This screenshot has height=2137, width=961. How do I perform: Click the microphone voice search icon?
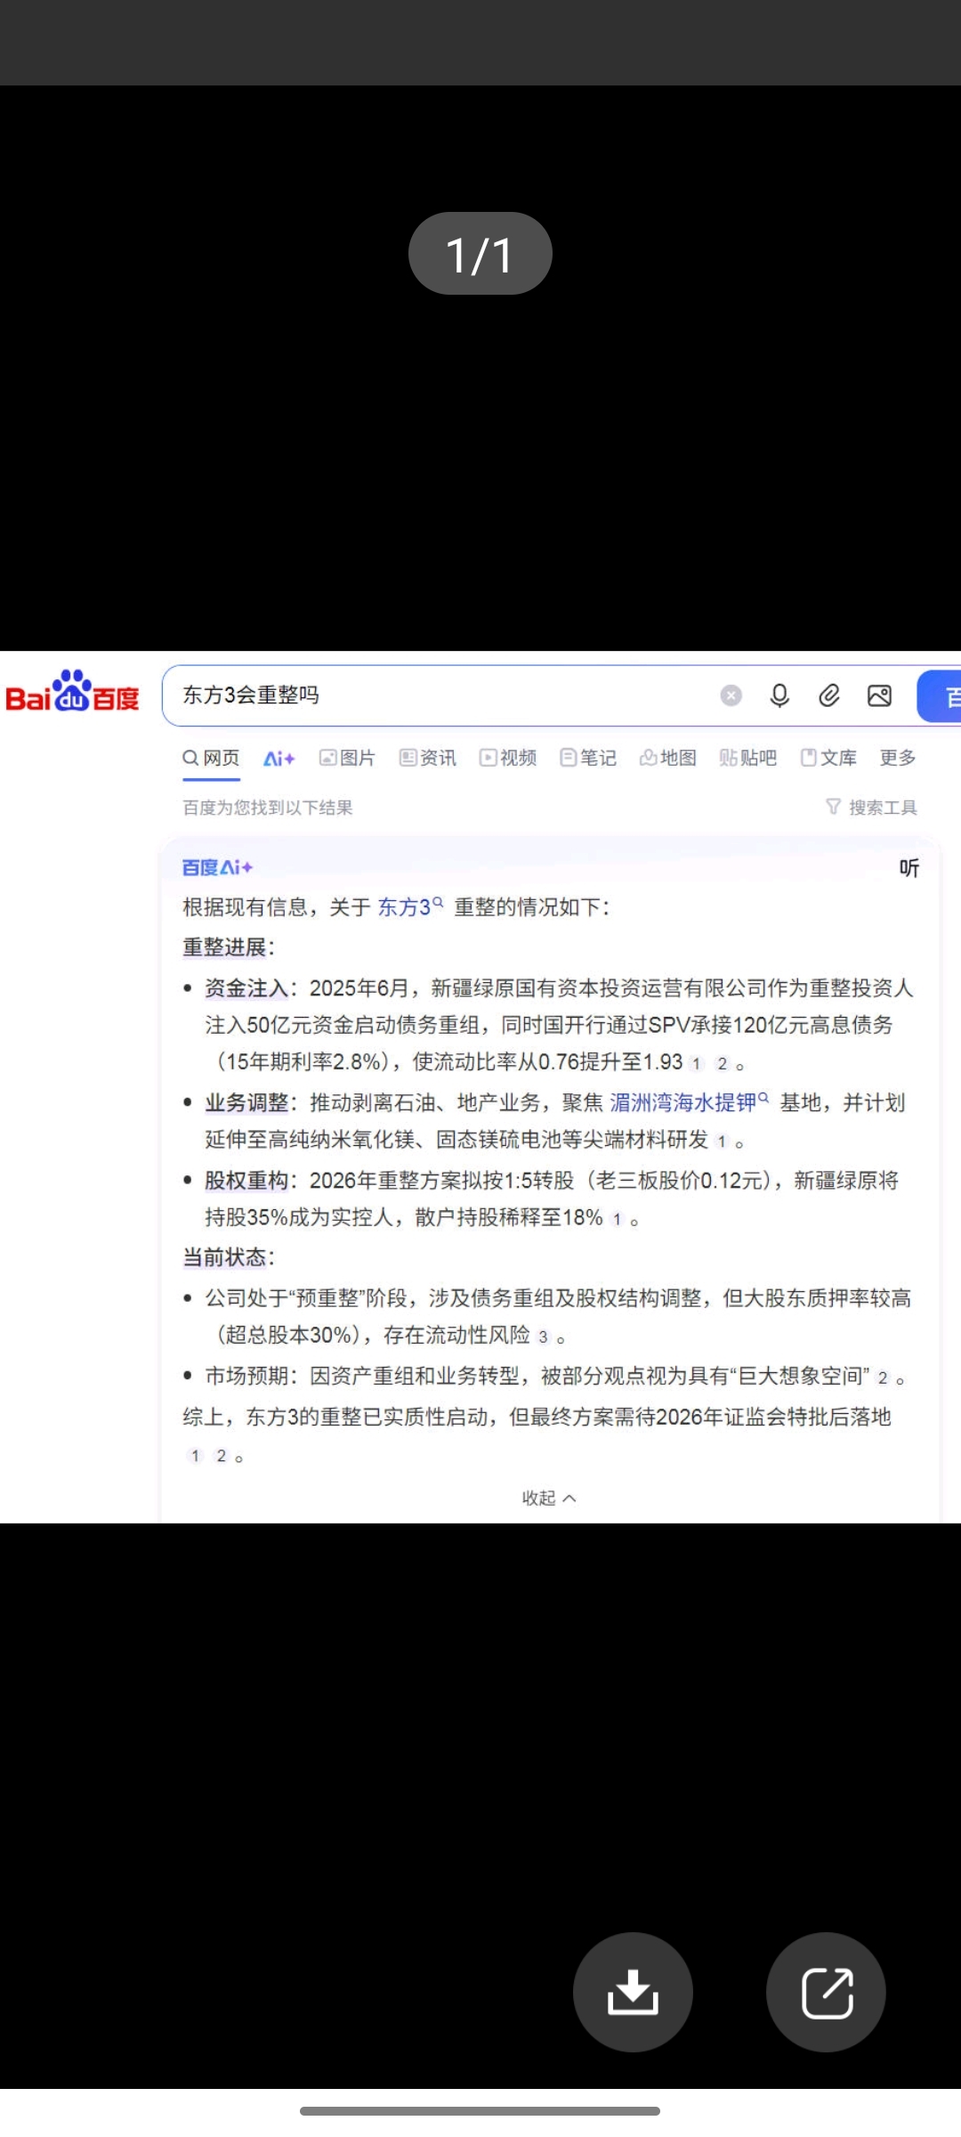click(x=779, y=695)
